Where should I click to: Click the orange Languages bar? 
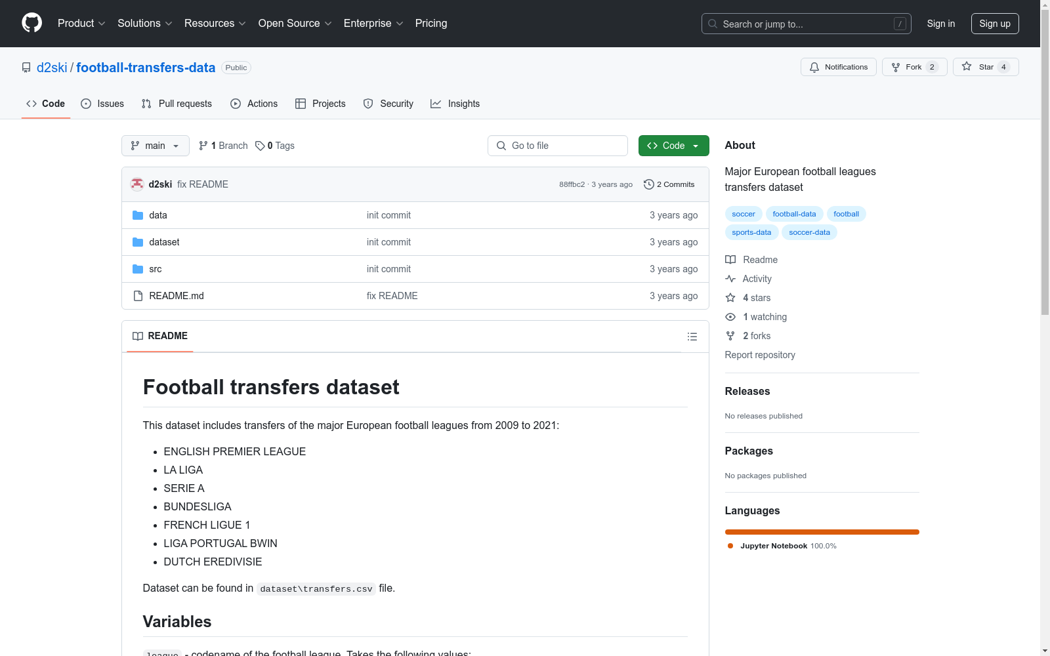(822, 532)
